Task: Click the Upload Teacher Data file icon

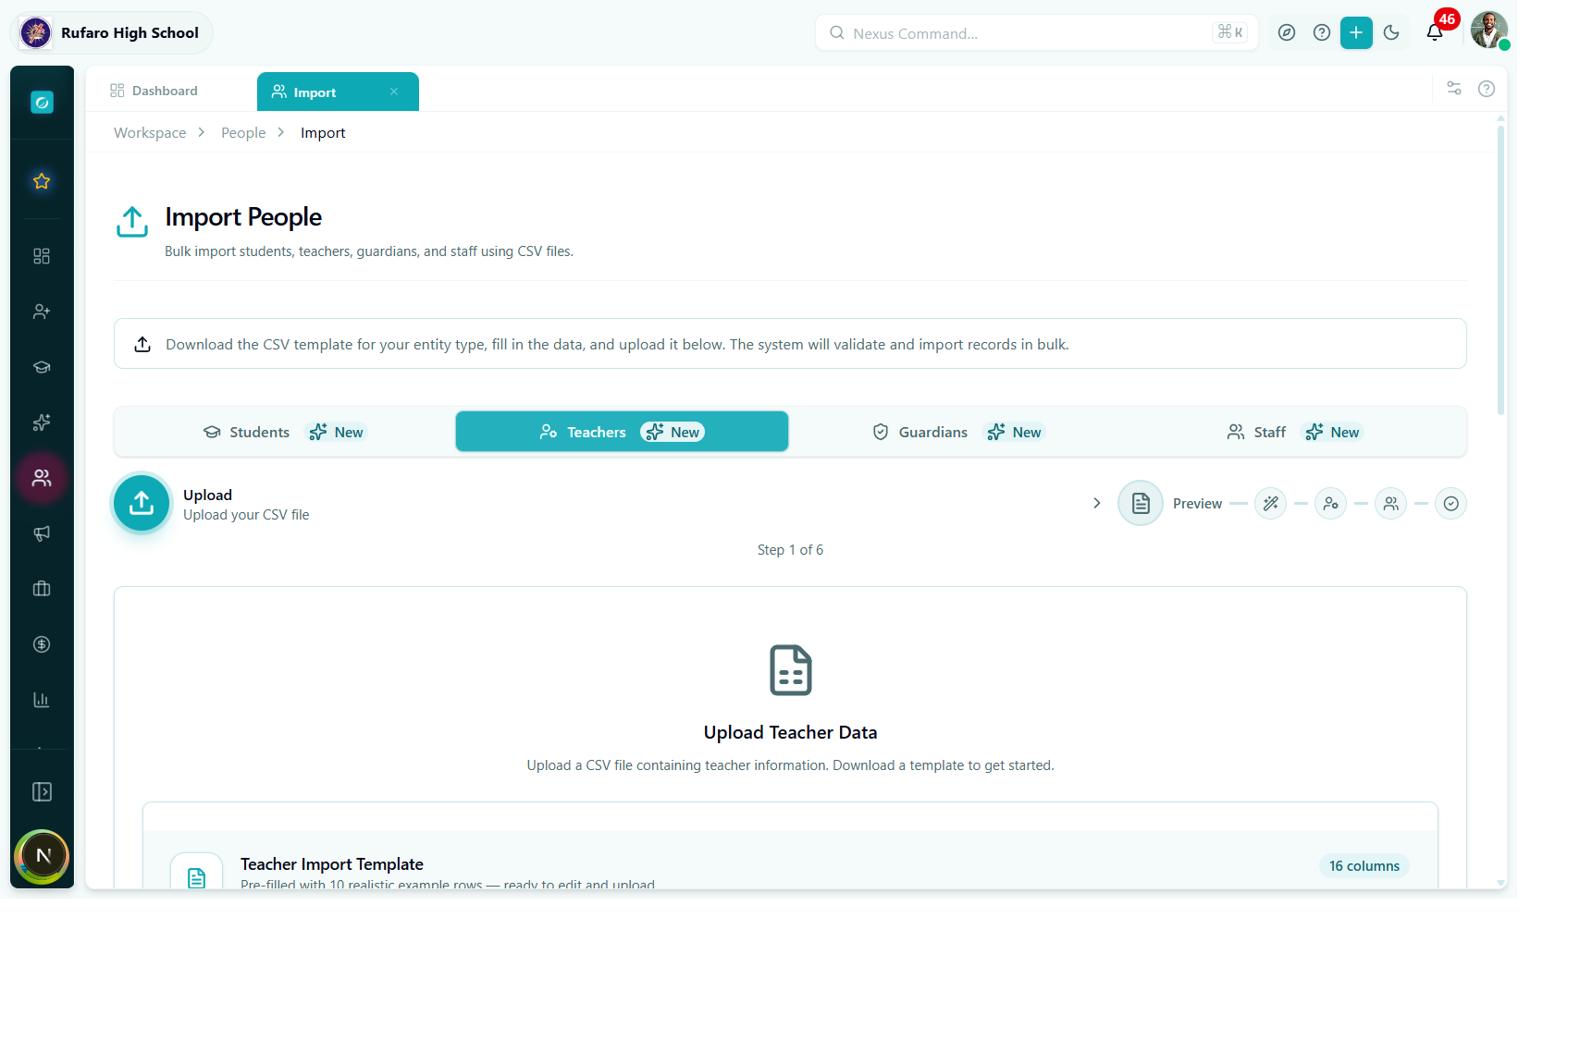Action: pyautogui.click(x=791, y=670)
